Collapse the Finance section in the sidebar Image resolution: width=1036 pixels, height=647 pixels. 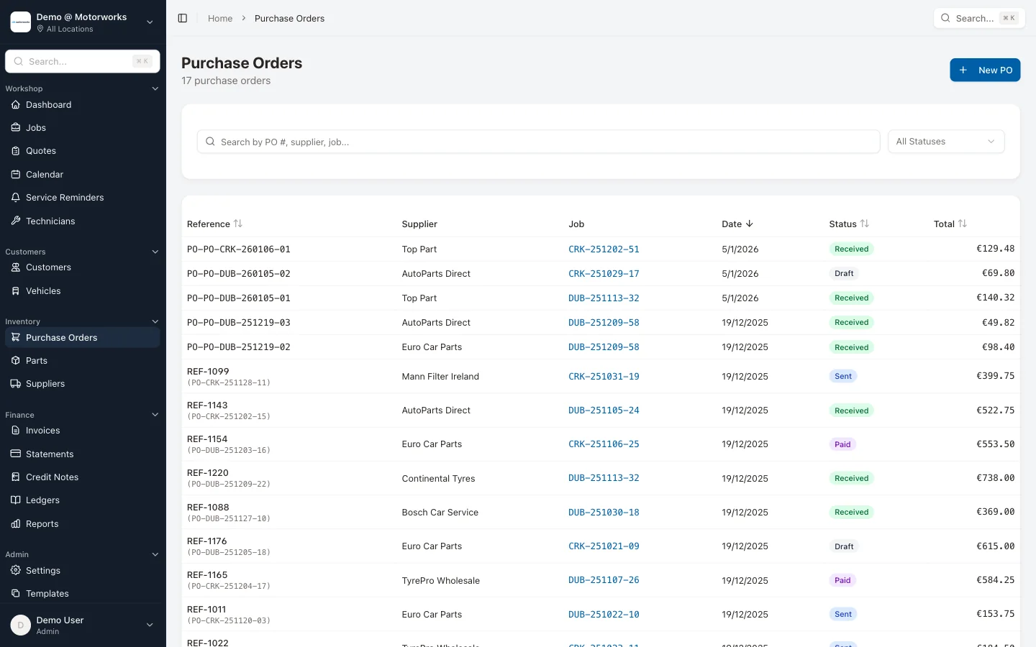pos(155,415)
